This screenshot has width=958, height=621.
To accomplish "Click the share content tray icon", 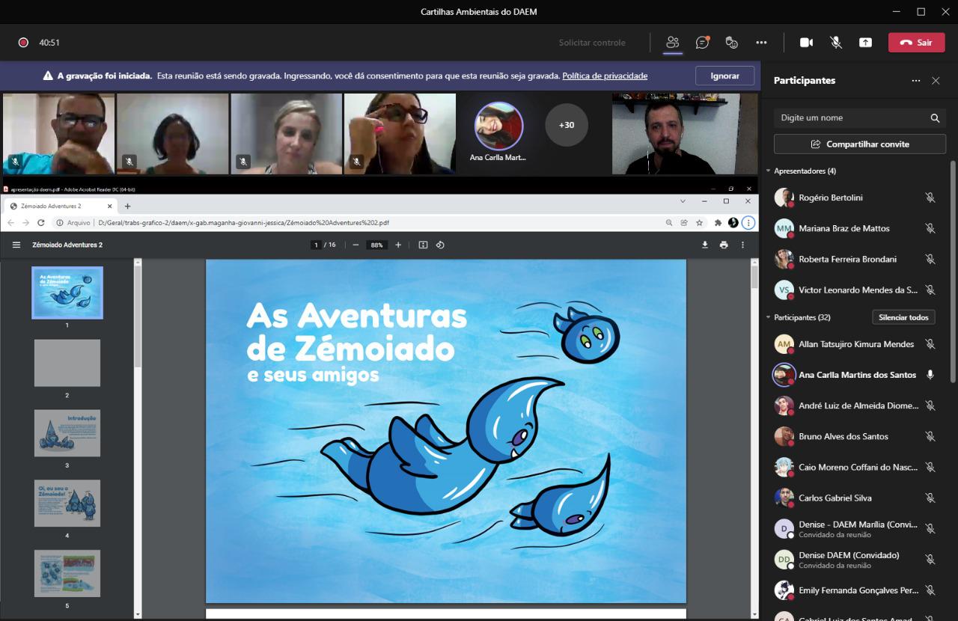I will 865,43.
